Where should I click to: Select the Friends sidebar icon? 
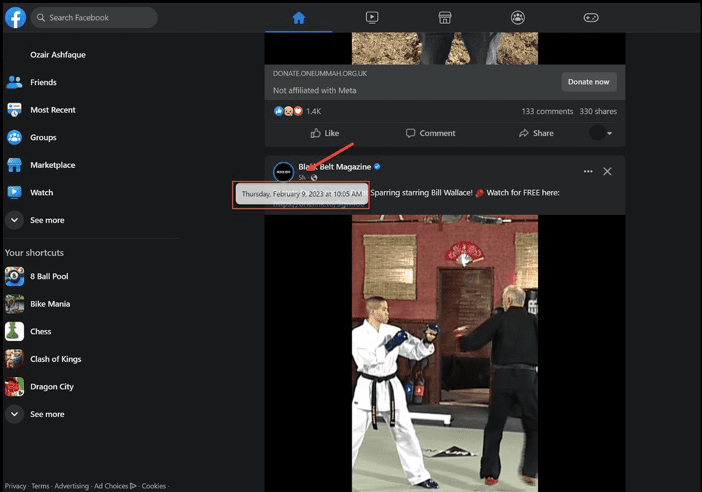pos(15,82)
